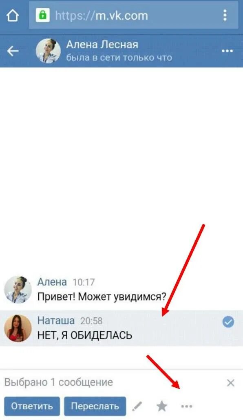Open Алена Лесная header avatar
The image size is (243, 420).
(49, 51)
